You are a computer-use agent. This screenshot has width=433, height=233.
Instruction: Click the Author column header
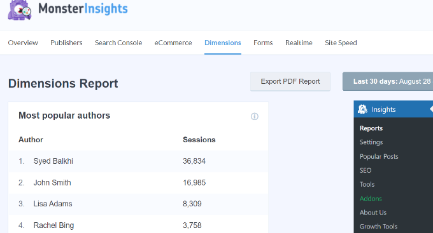pyautogui.click(x=31, y=140)
